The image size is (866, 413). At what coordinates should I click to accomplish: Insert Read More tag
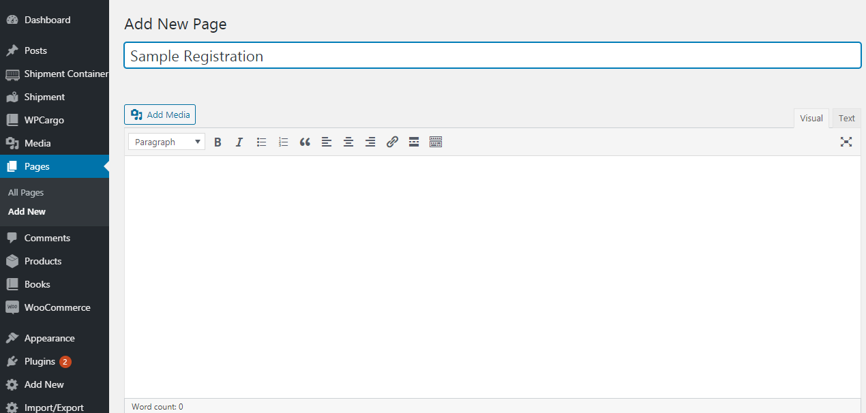point(414,142)
